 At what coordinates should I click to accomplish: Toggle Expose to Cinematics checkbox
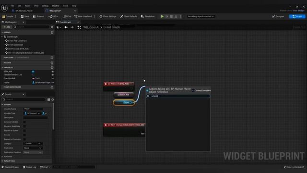24,139
